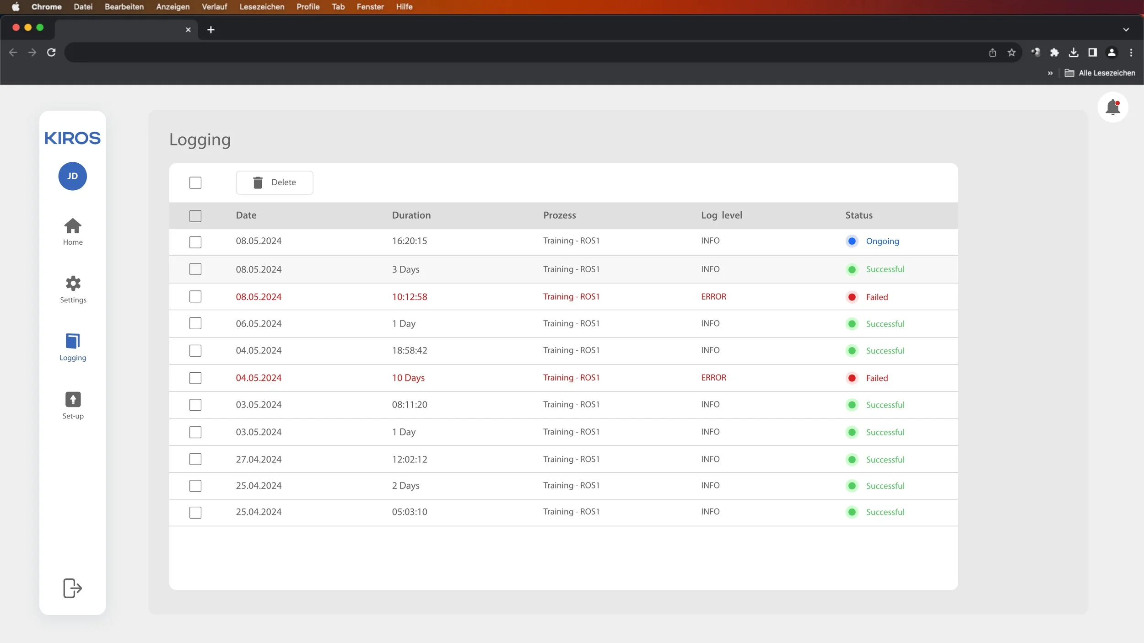
Task: Open the Verlauf menu
Action: coord(214,7)
